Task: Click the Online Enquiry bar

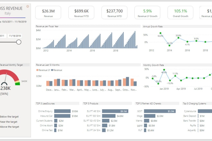Action: click(62, 111)
